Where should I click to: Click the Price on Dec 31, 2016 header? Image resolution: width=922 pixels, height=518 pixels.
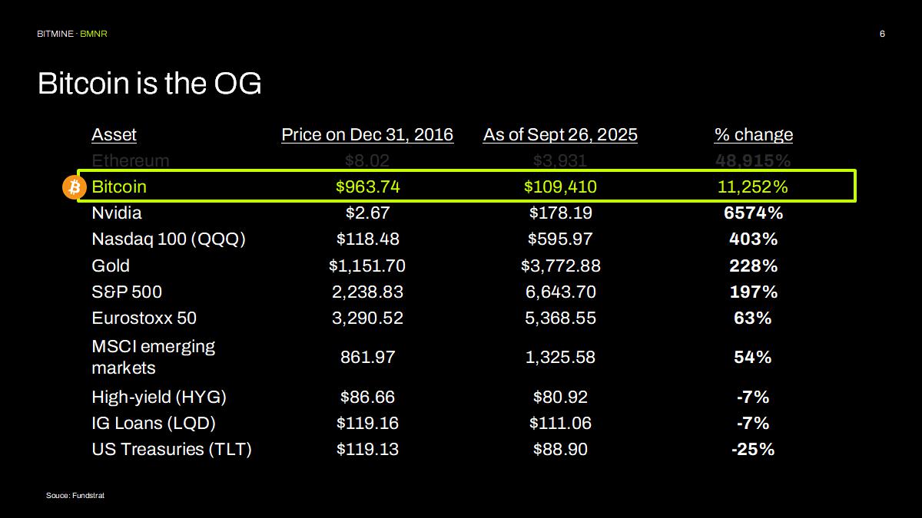[367, 135]
